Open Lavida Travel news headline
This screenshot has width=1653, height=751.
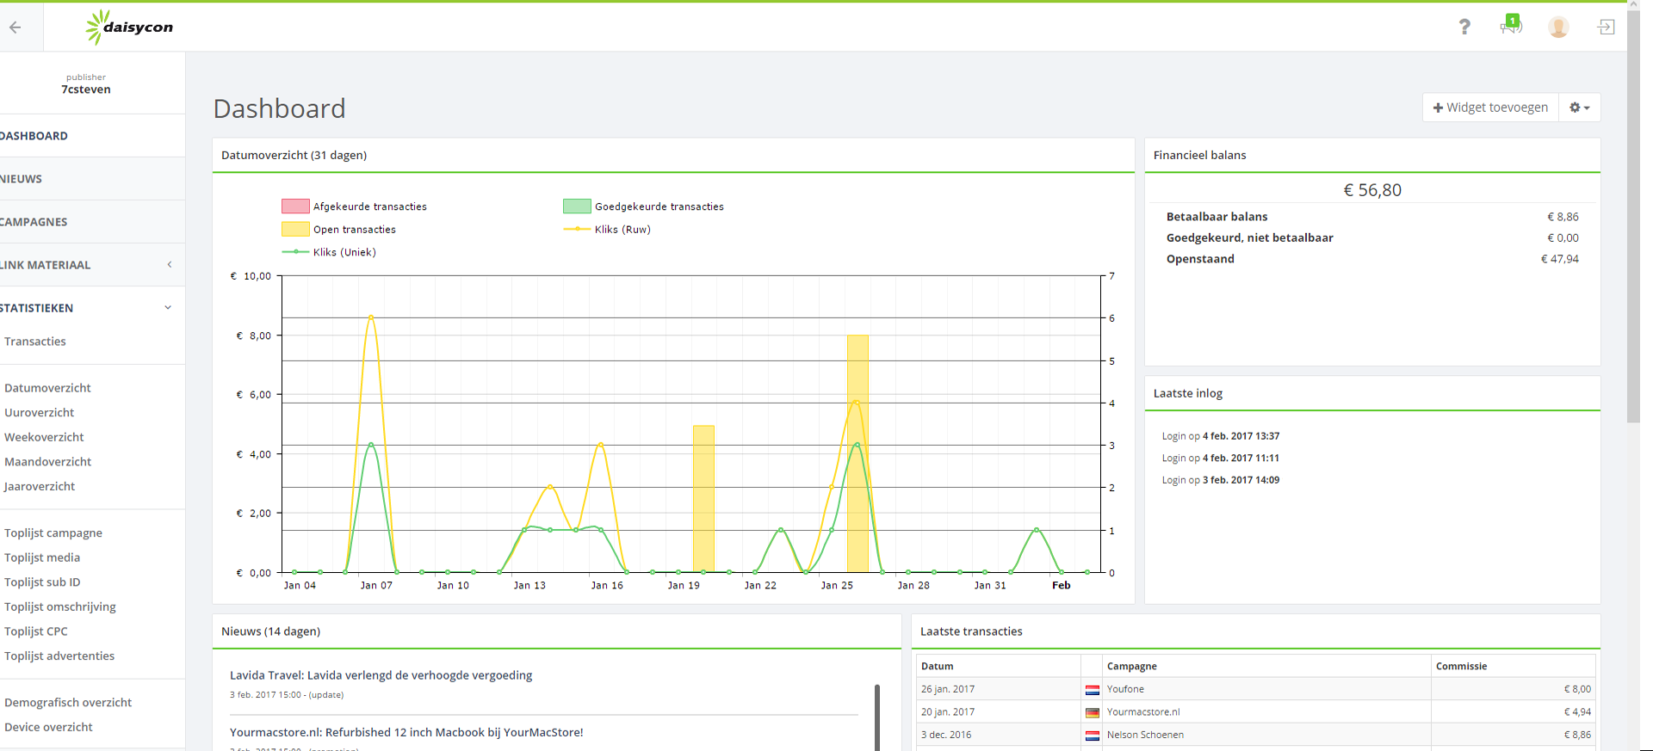coord(381,675)
